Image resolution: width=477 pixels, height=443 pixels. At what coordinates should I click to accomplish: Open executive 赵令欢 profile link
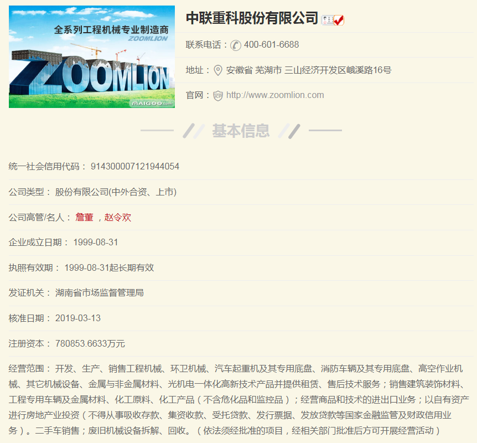[118, 217]
